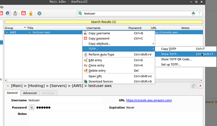This screenshot has width=217, height=126.
Task: Sort by the Username column header
Action: (107, 28)
